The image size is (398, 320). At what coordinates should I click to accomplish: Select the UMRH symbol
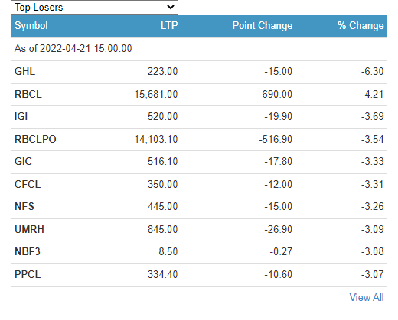(x=29, y=229)
